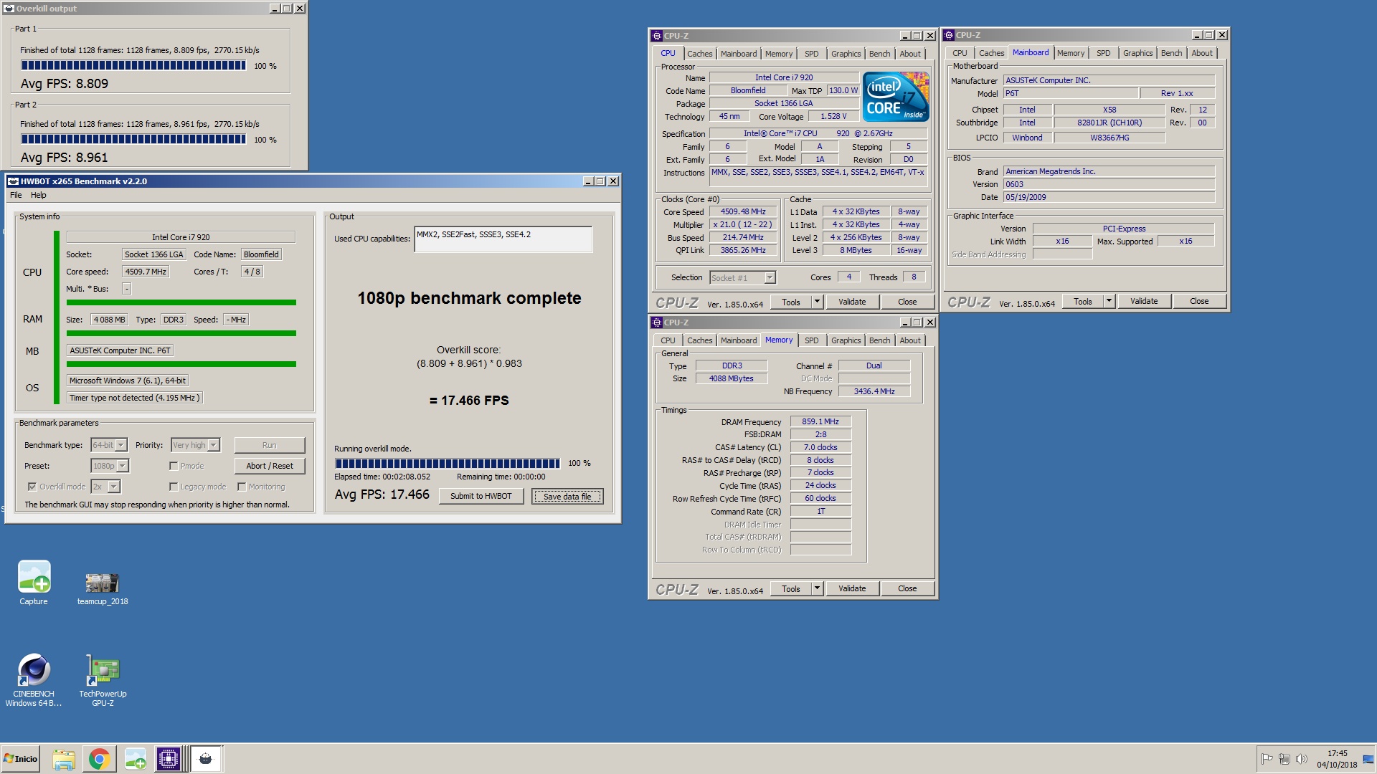Open Overkill mode 2x dropdown
1377x774 pixels.
coord(105,487)
